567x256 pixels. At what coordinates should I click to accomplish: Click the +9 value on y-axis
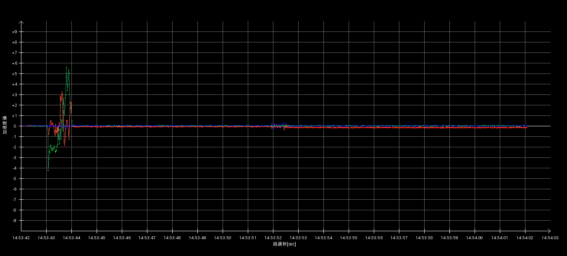tap(15, 32)
